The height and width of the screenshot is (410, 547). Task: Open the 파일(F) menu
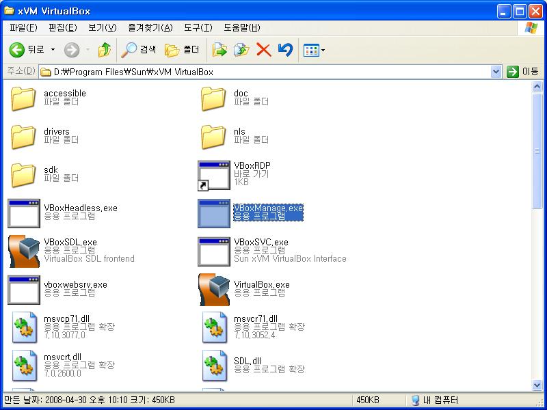(23, 28)
